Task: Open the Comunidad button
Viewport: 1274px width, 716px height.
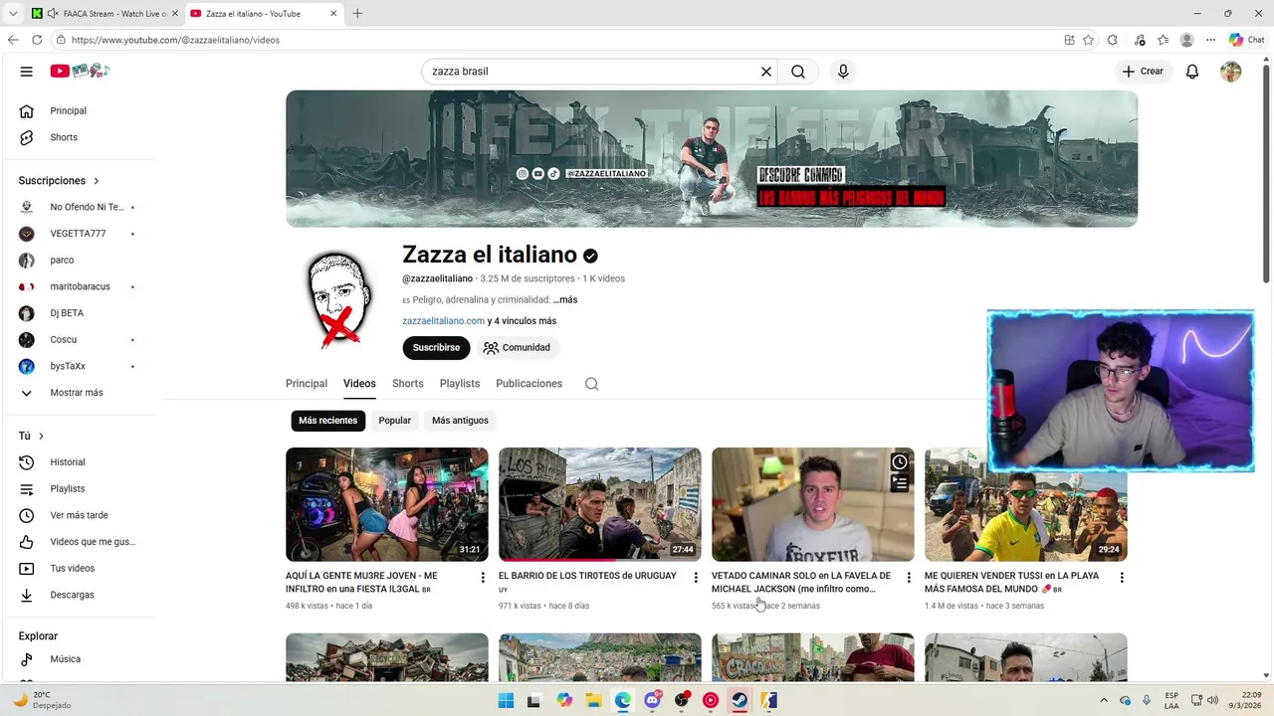Action: [x=517, y=348]
